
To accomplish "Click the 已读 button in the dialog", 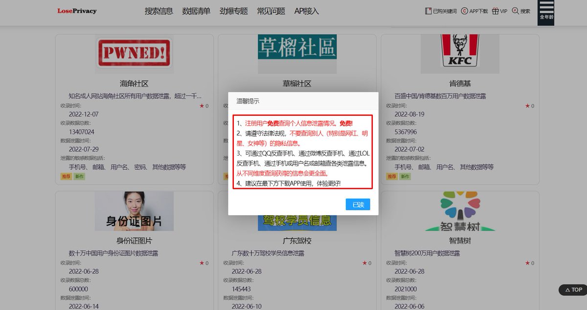I will 358,204.
